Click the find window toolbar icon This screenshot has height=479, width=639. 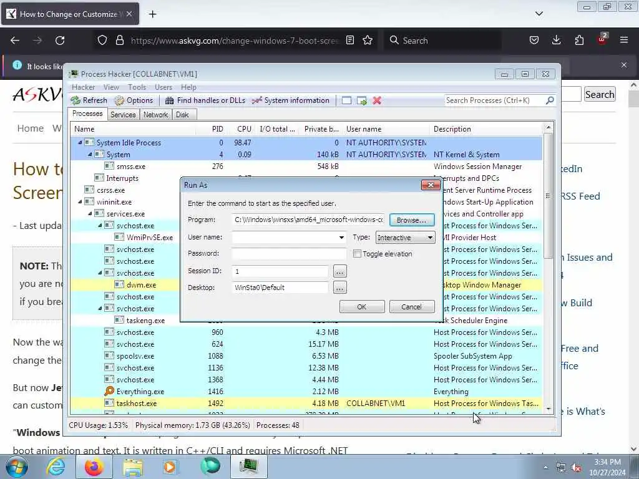346,100
